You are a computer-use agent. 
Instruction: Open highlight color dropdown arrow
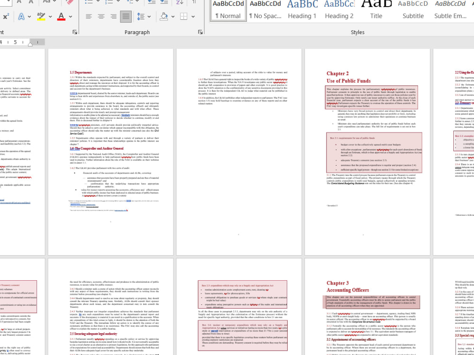(x=50, y=17)
